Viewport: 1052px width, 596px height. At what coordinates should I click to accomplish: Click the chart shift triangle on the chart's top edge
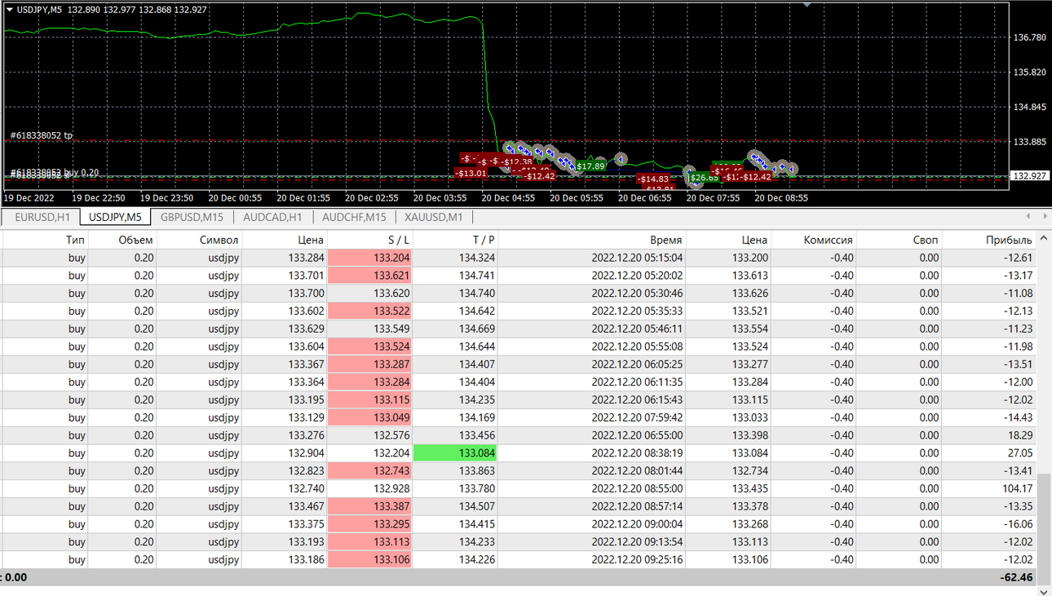point(807,5)
